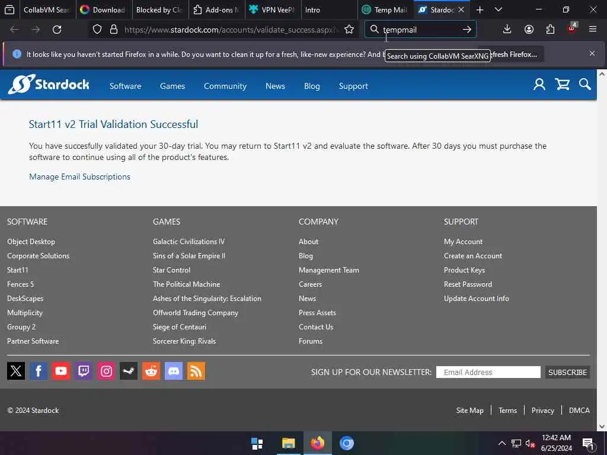
Task: Dismiss the Refresh Firefox notification bar
Action: click(592, 53)
